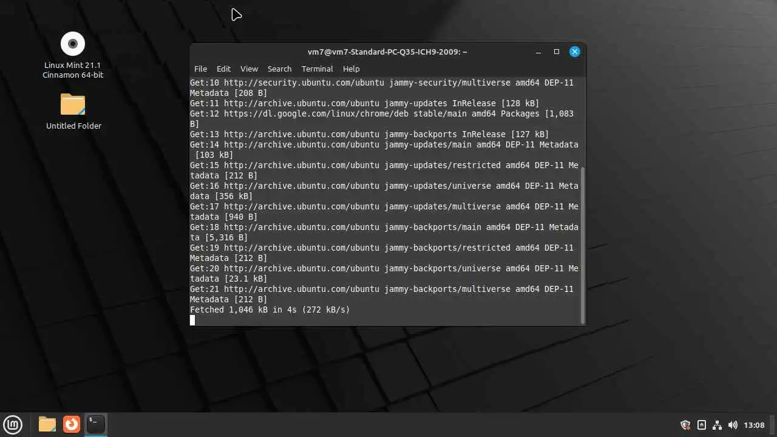The image size is (777, 437).
Task: Click the 'Untitled Folder' label text
Action: 73,126
